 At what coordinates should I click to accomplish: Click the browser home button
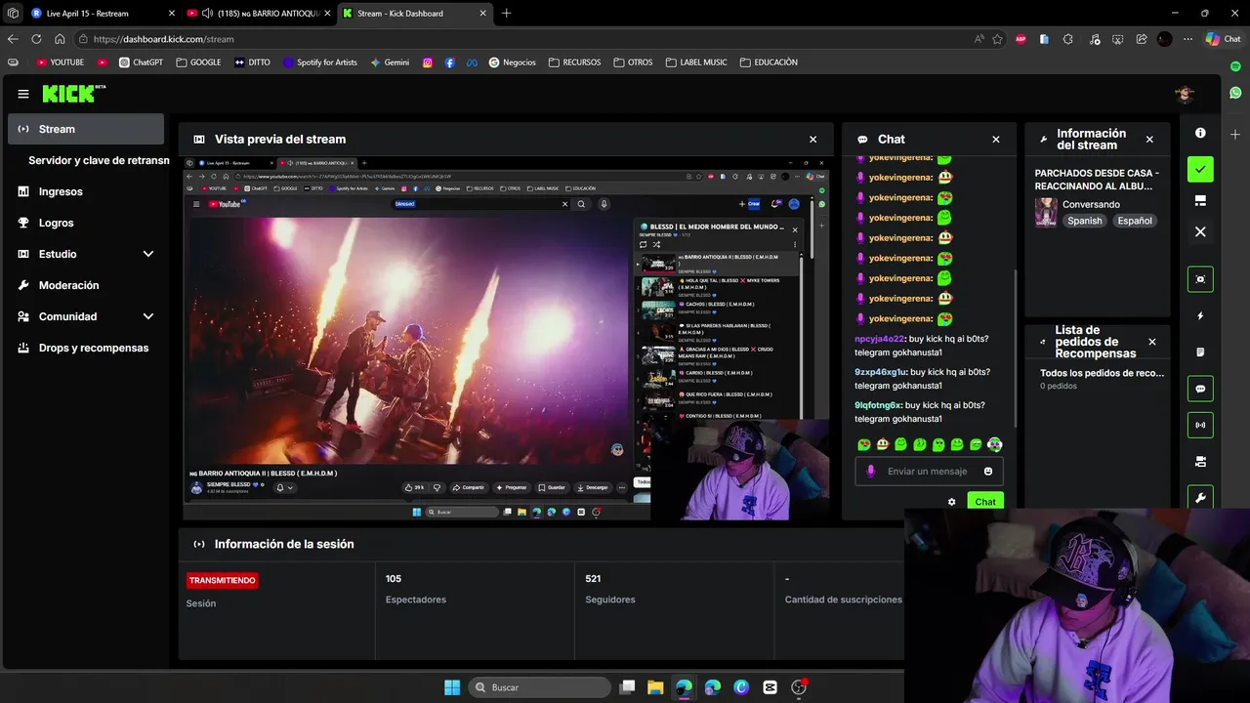click(x=60, y=39)
